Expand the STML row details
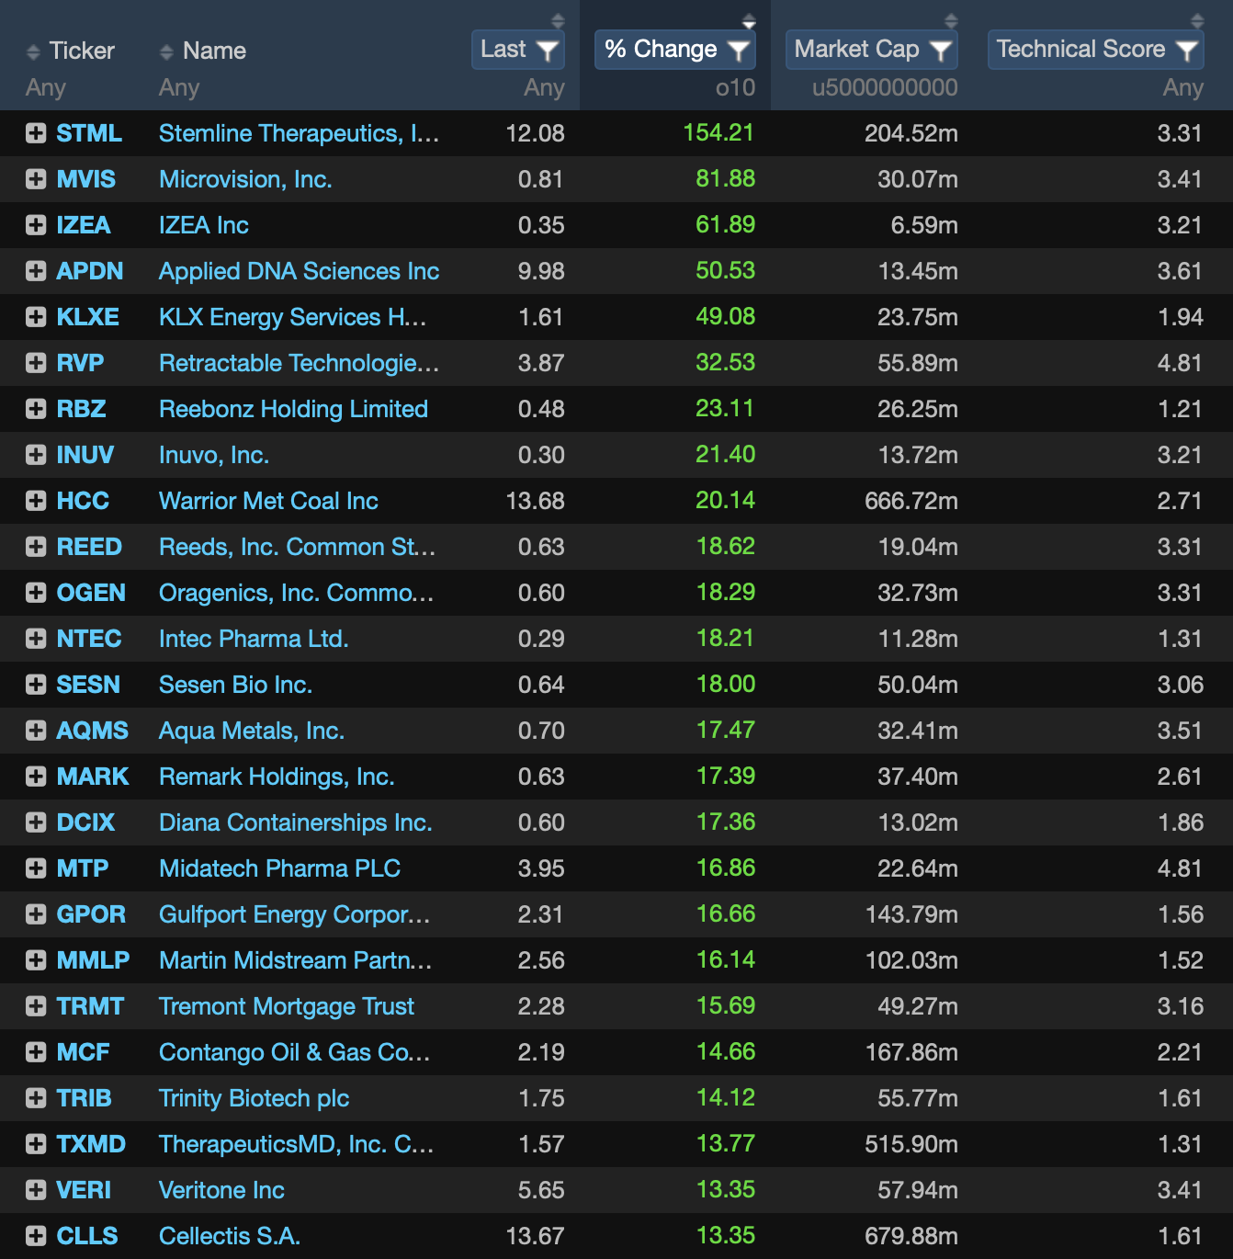The image size is (1233, 1259). coord(36,133)
